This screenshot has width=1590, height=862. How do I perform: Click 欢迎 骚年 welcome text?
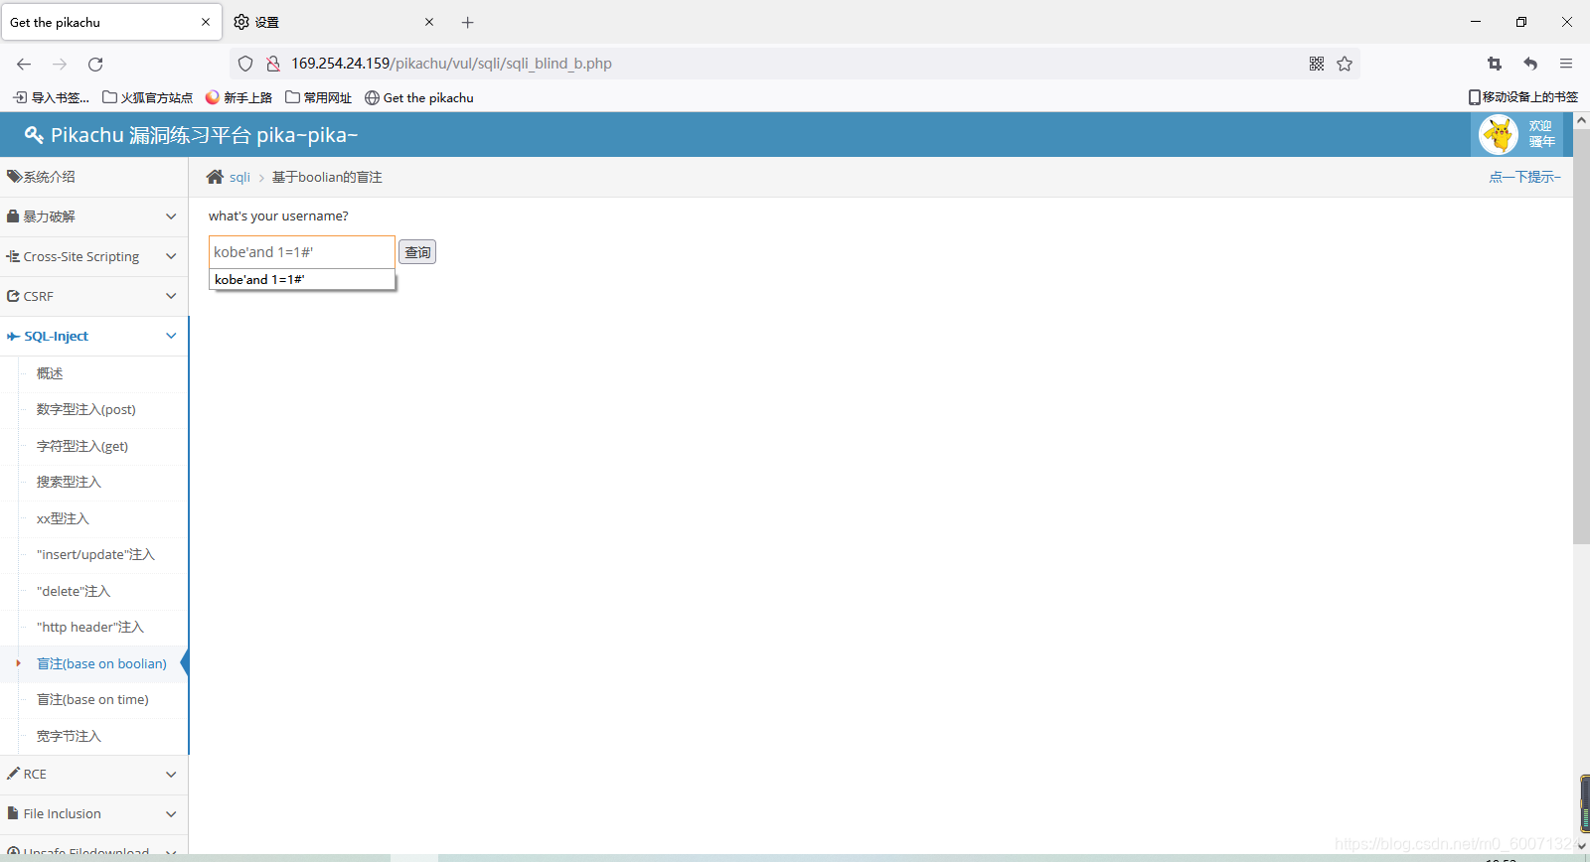(x=1541, y=134)
